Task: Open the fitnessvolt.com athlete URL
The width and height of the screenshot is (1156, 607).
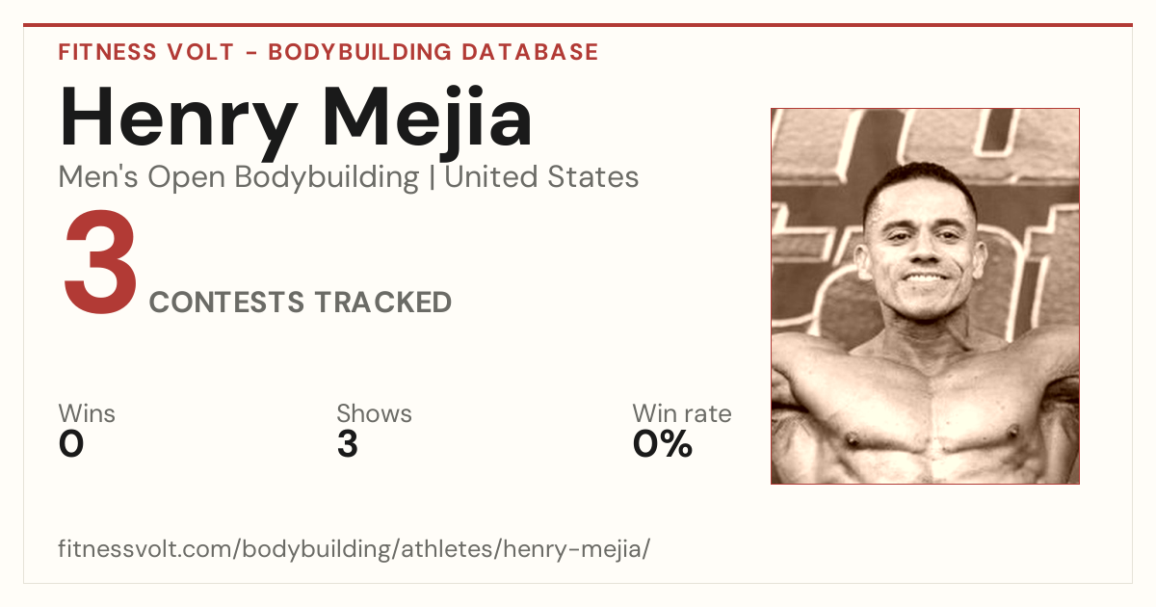Action: click(x=355, y=550)
